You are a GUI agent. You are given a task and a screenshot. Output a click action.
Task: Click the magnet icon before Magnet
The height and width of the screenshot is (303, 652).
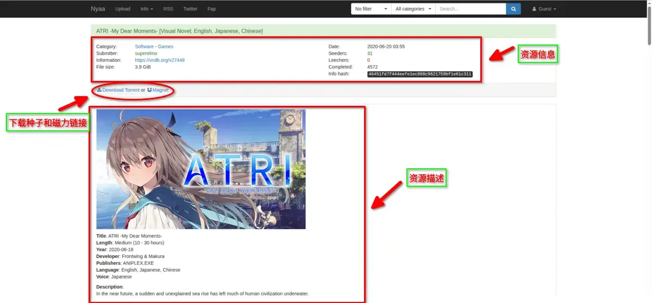[x=149, y=90]
